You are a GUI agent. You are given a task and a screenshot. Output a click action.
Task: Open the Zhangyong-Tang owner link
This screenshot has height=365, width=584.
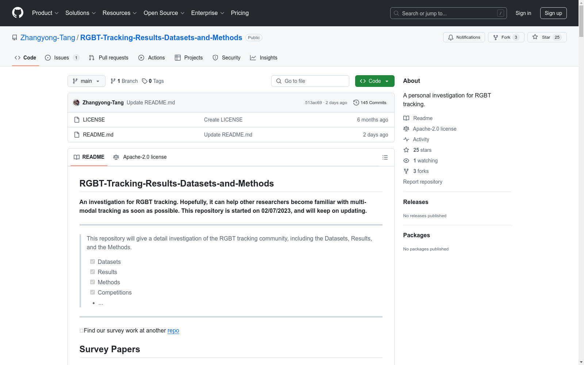pyautogui.click(x=48, y=38)
